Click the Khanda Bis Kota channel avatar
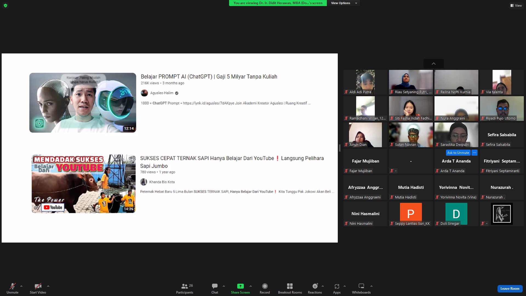 pyautogui.click(x=144, y=182)
